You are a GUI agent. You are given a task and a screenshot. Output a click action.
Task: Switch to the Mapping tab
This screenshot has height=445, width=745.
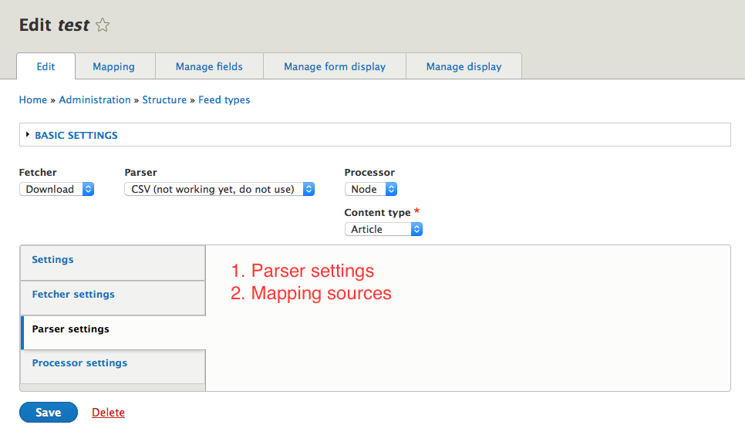pyautogui.click(x=114, y=66)
